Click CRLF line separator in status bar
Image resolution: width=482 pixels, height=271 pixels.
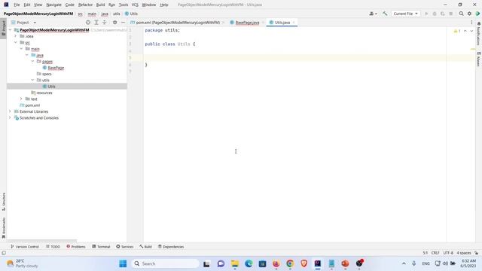point(435,253)
